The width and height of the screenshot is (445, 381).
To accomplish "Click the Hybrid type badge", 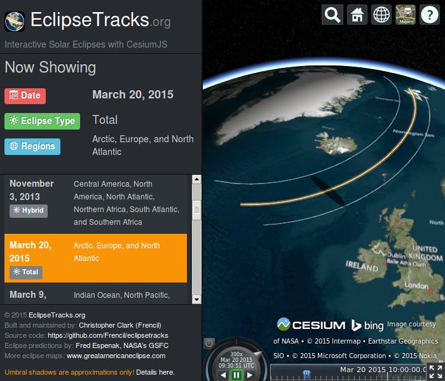I will click(29, 211).
